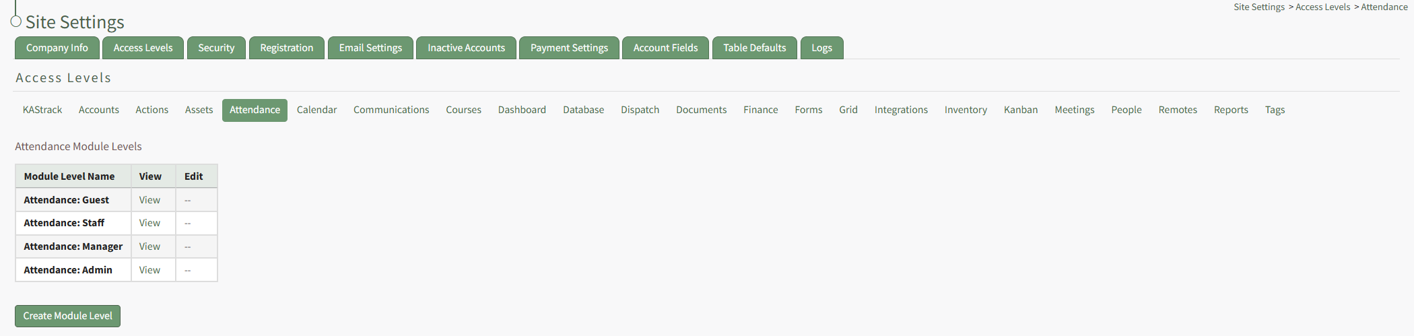Image resolution: width=1414 pixels, height=336 pixels.
Task: Select the Table Defaults tab
Action: pyautogui.click(x=755, y=48)
